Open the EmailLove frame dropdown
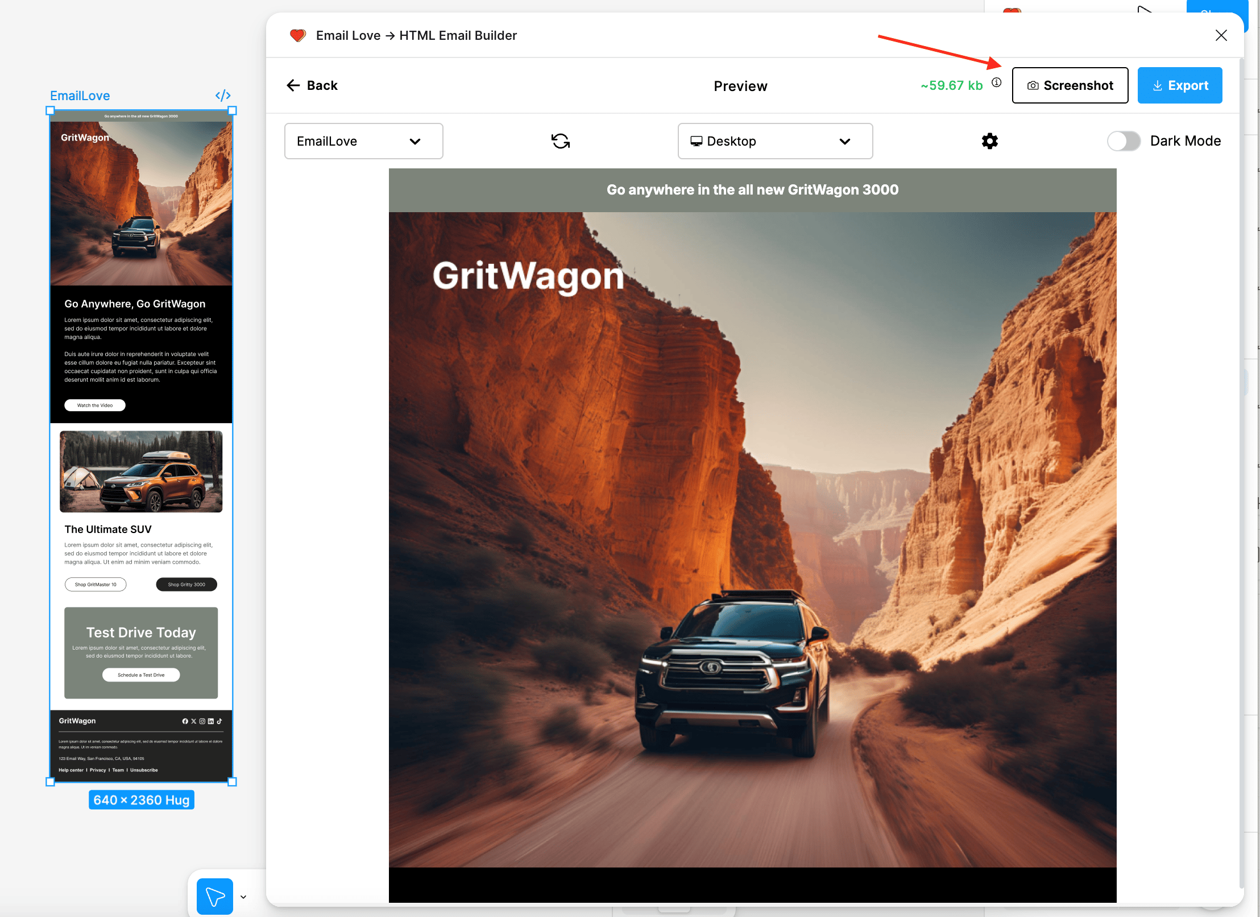 364,141
